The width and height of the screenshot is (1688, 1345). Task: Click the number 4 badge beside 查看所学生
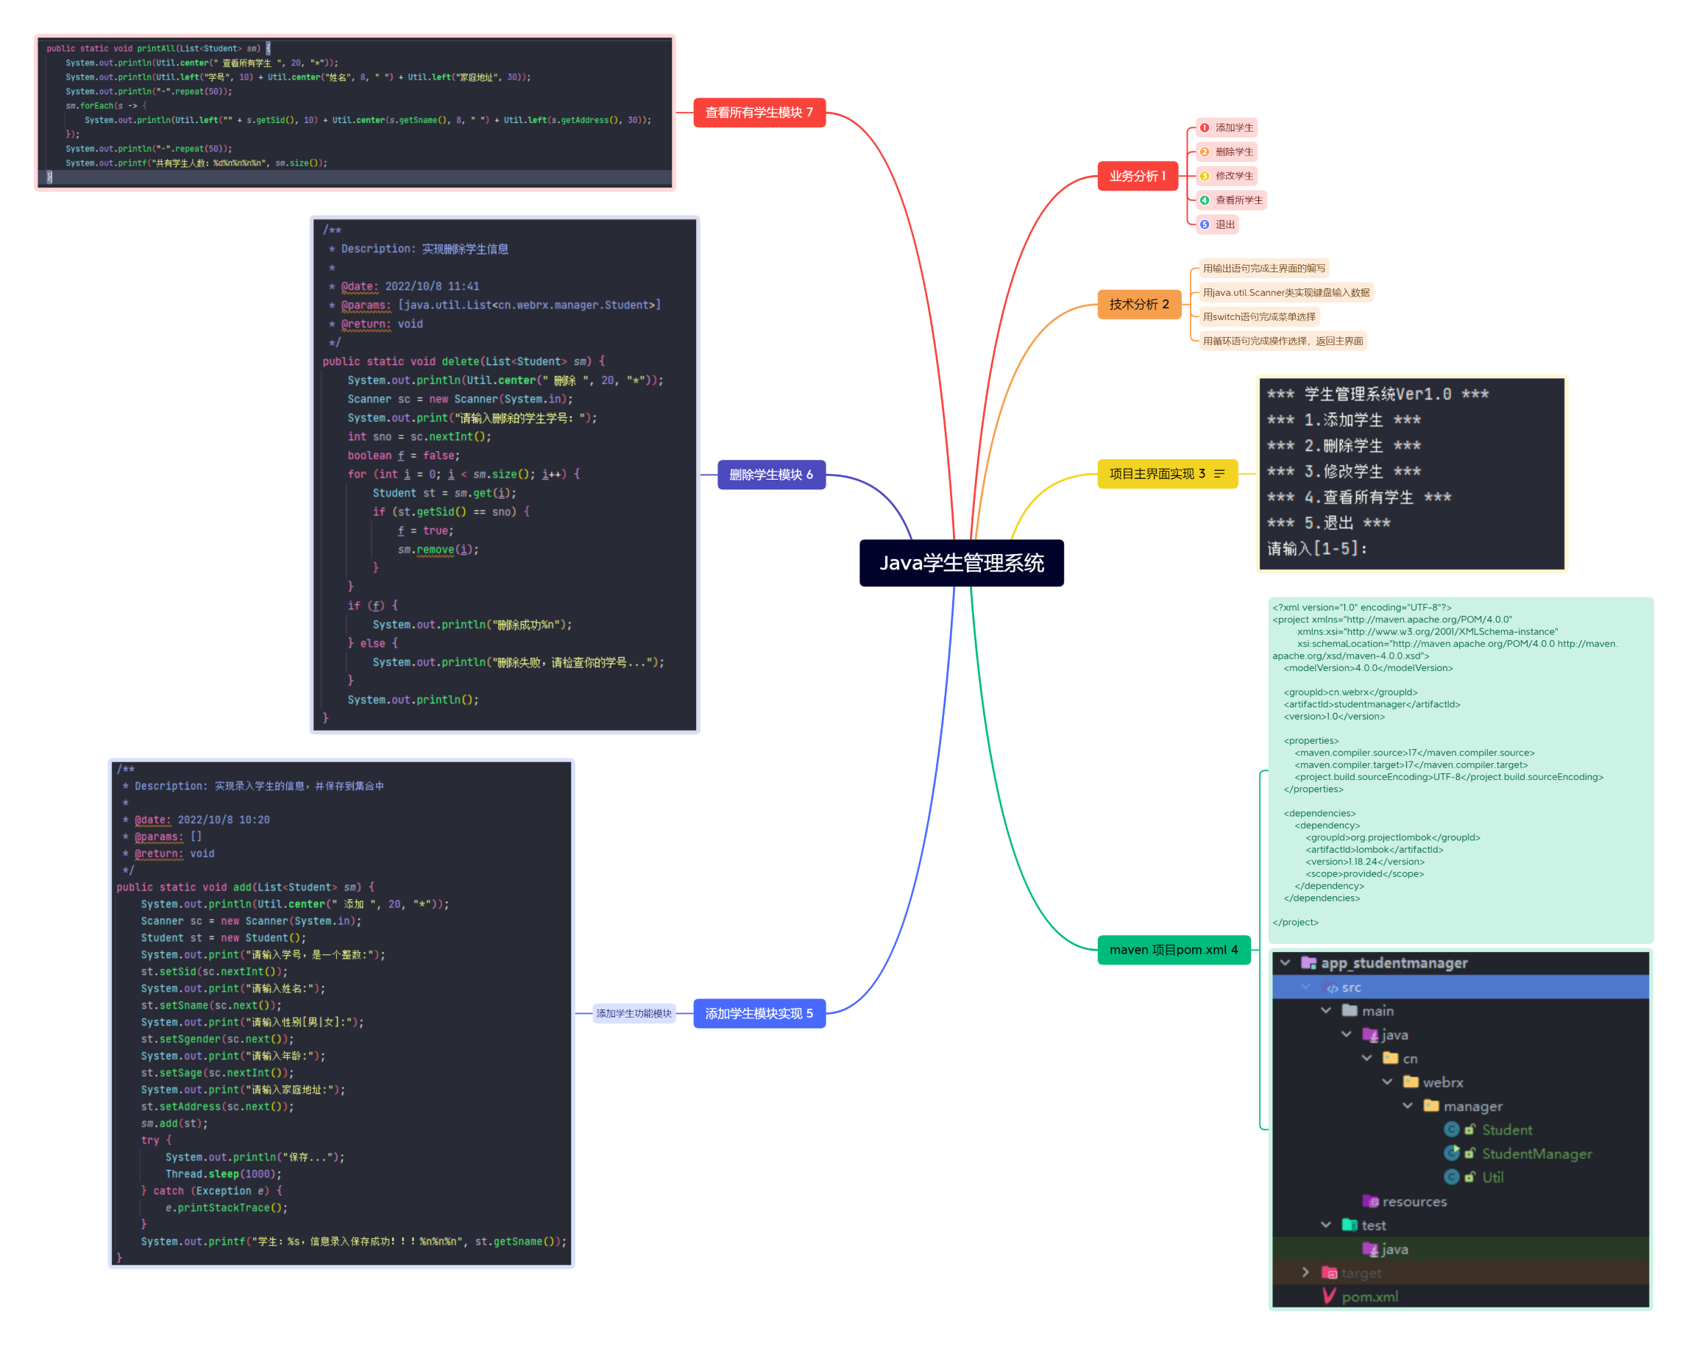click(x=1204, y=200)
